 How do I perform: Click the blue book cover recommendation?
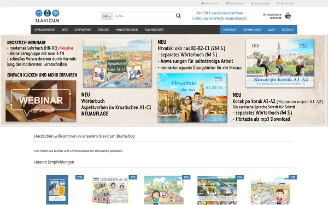[x=57, y=190]
